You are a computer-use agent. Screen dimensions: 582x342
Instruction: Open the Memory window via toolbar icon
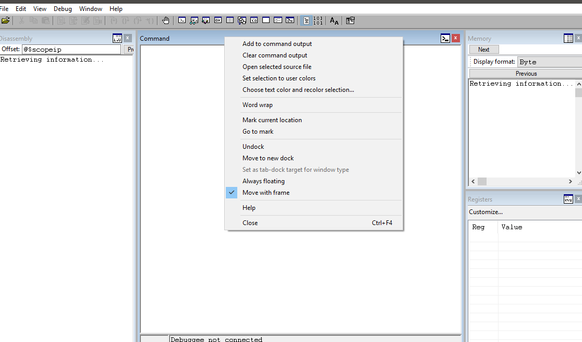(230, 20)
